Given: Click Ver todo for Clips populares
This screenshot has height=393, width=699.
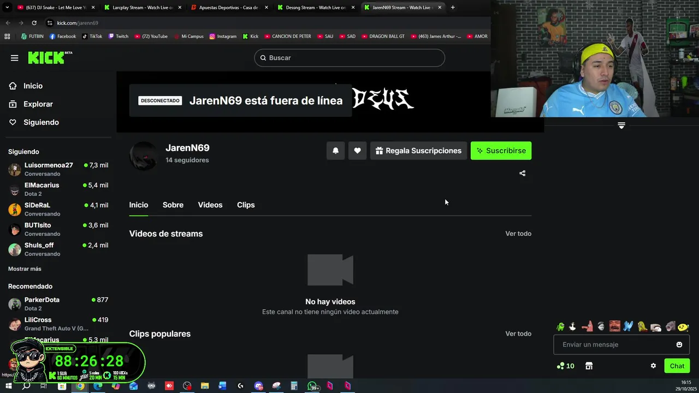Looking at the screenshot, I should (x=518, y=334).
